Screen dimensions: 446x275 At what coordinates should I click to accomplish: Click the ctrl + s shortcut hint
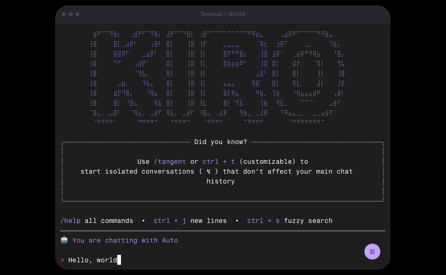click(263, 221)
